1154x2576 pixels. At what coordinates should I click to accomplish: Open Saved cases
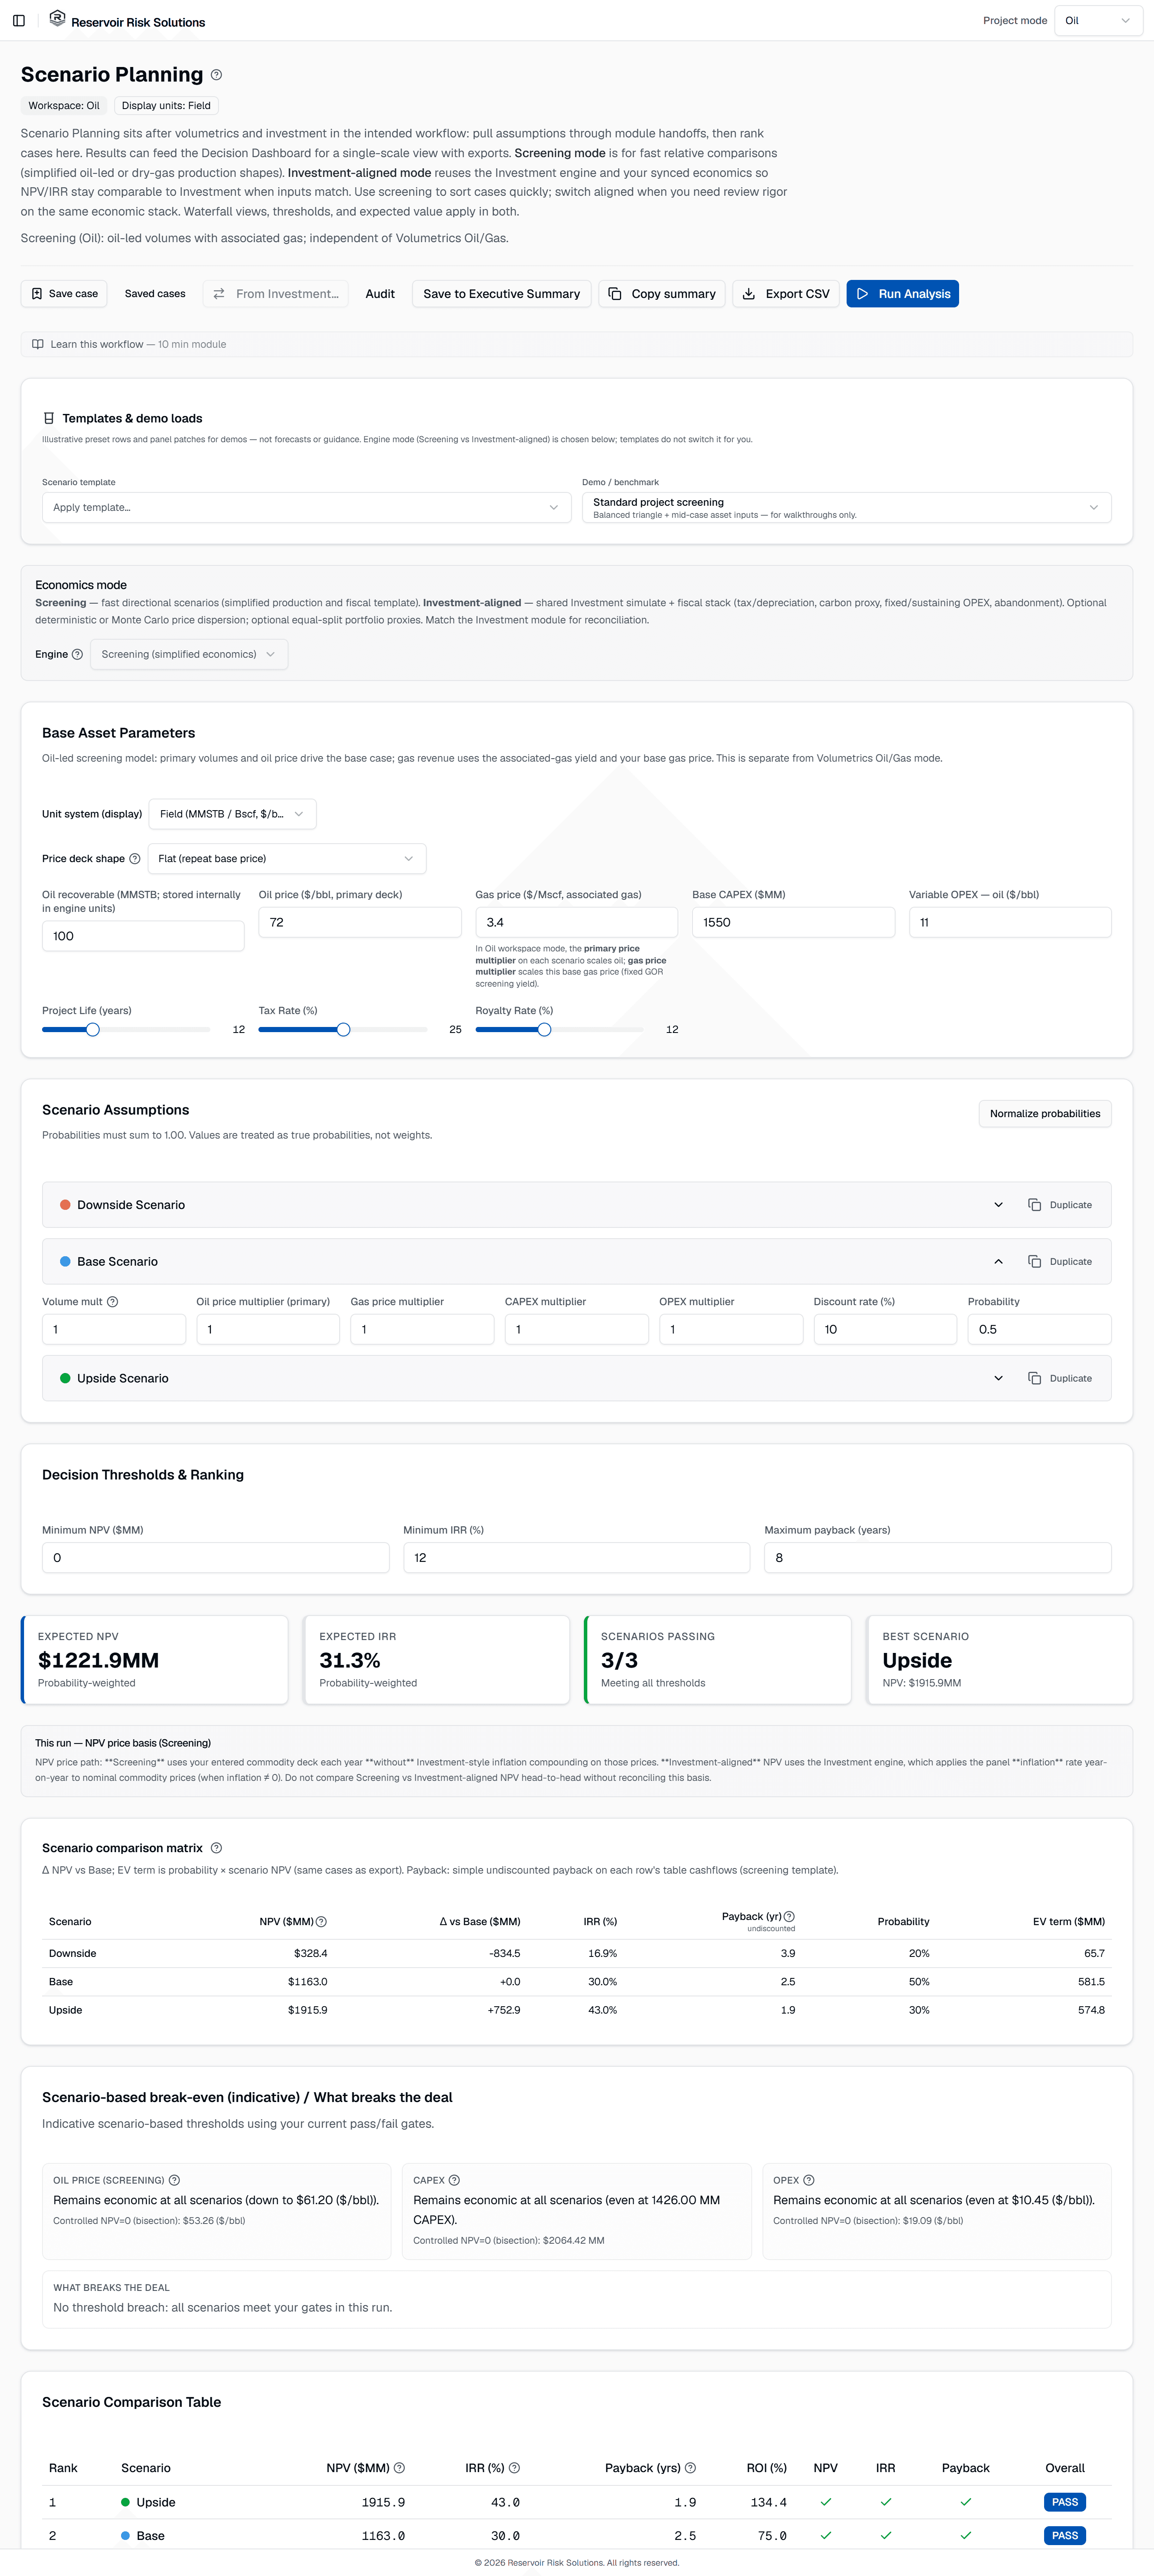(155, 294)
